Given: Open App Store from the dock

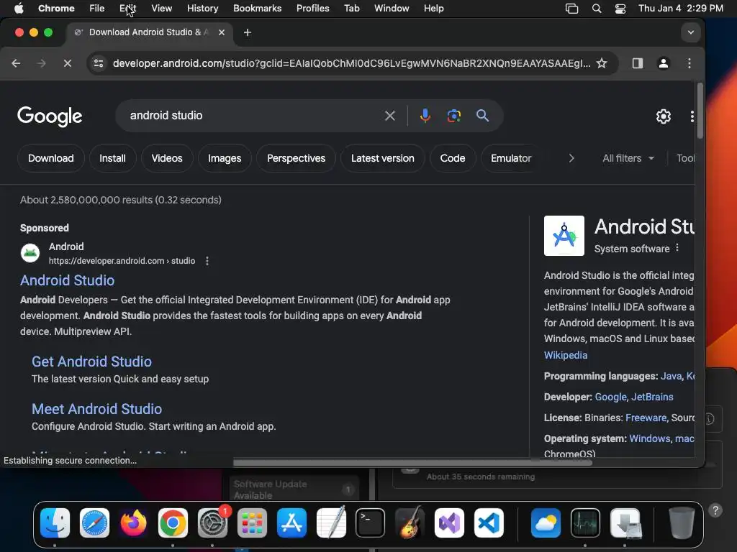Looking at the screenshot, I should 291,523.
